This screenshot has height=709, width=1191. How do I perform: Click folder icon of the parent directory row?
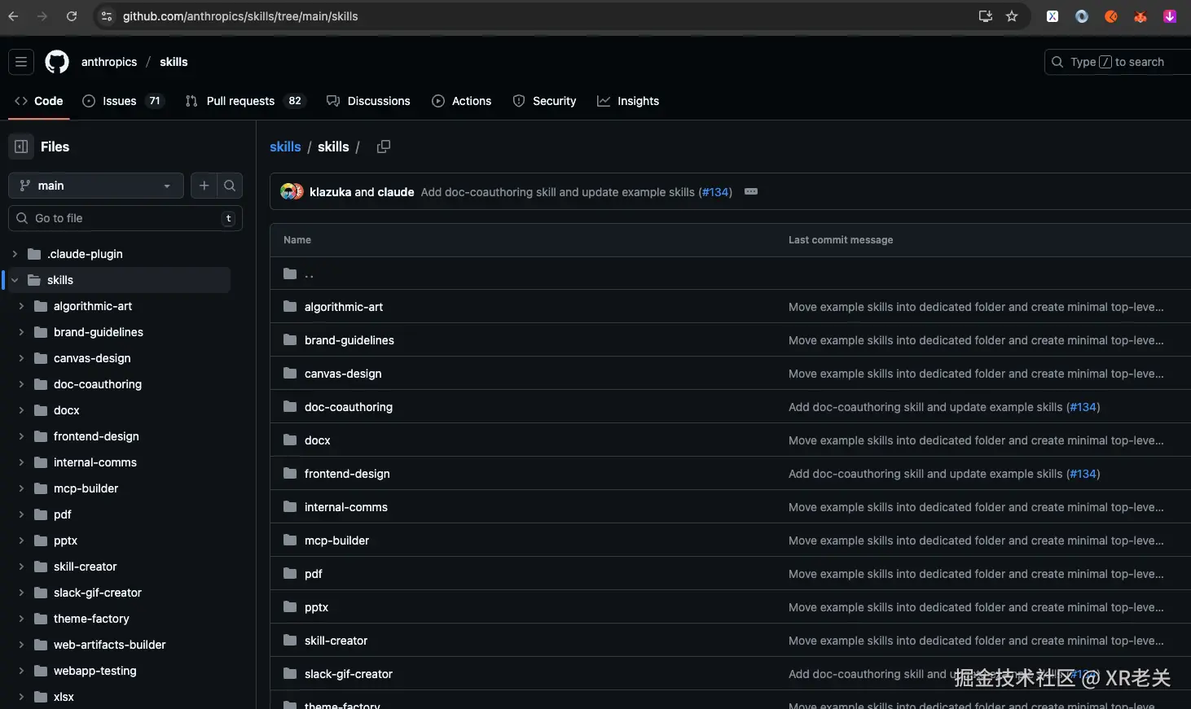pyautogui.click(x=290, y=274)
